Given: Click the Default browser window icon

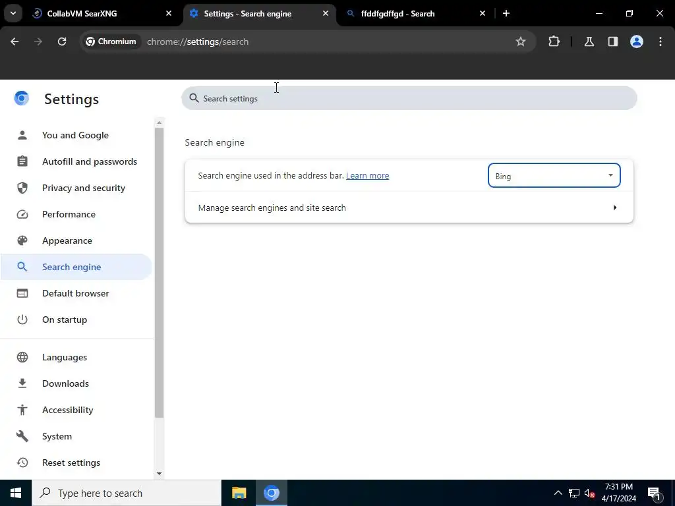Looking at the screenshot, I should (22, 293).
